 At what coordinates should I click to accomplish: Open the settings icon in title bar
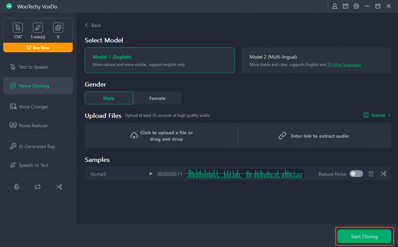[x=356, y=6]
